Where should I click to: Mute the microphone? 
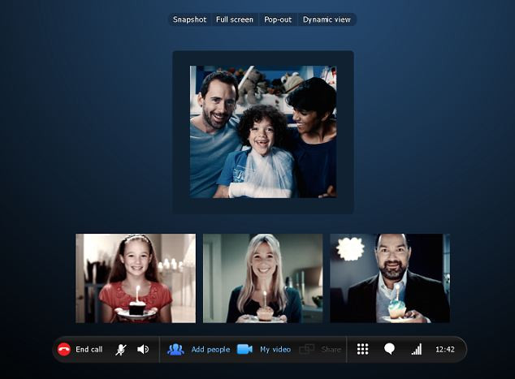click(x=120, y=350)
